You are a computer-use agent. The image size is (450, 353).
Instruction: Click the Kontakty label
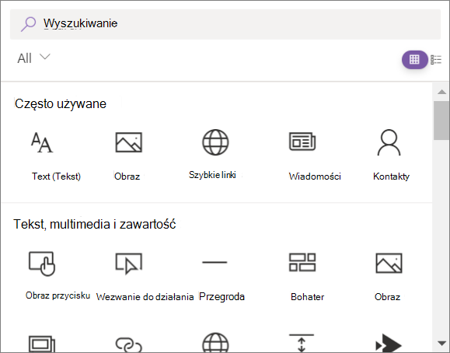391,176
